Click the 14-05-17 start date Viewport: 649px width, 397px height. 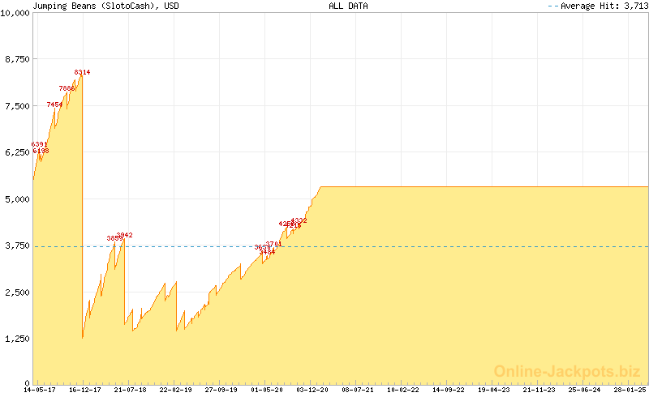point(39,390)
